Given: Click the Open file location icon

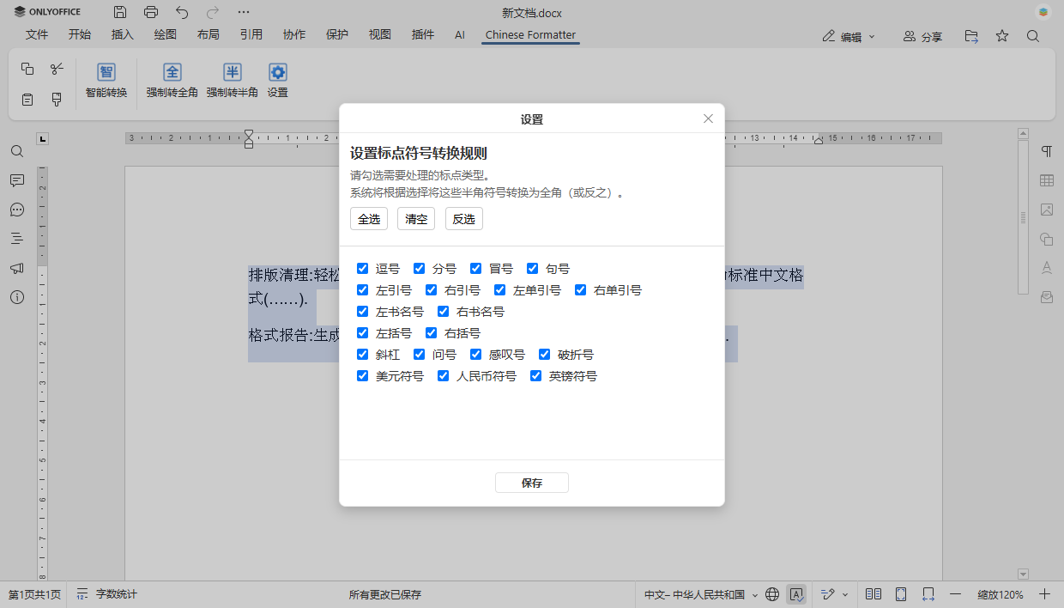Looking at the screenshot, I should (971, 36).
